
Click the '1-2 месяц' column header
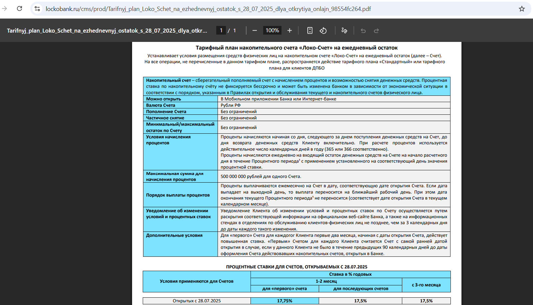[326, 281]
